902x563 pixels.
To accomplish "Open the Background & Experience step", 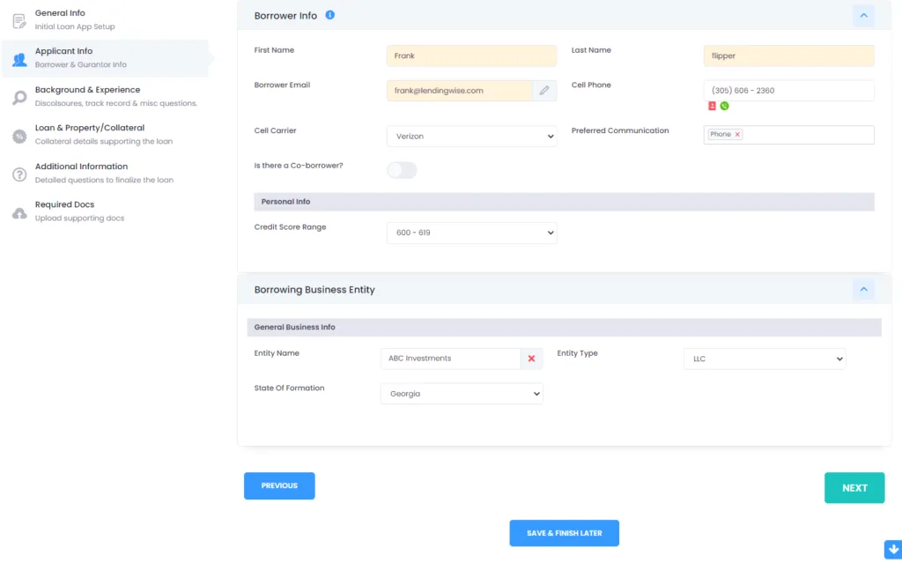I will click(x=105, y=96).
